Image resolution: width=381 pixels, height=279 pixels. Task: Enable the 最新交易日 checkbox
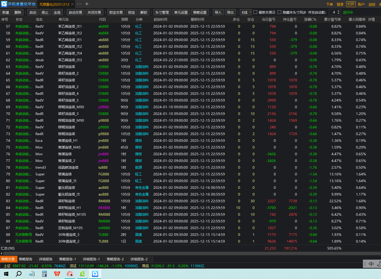tap(255, 12)
